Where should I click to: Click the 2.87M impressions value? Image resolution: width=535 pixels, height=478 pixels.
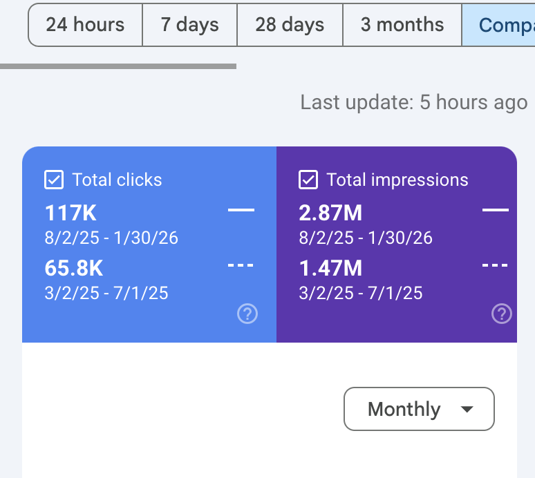330,213
